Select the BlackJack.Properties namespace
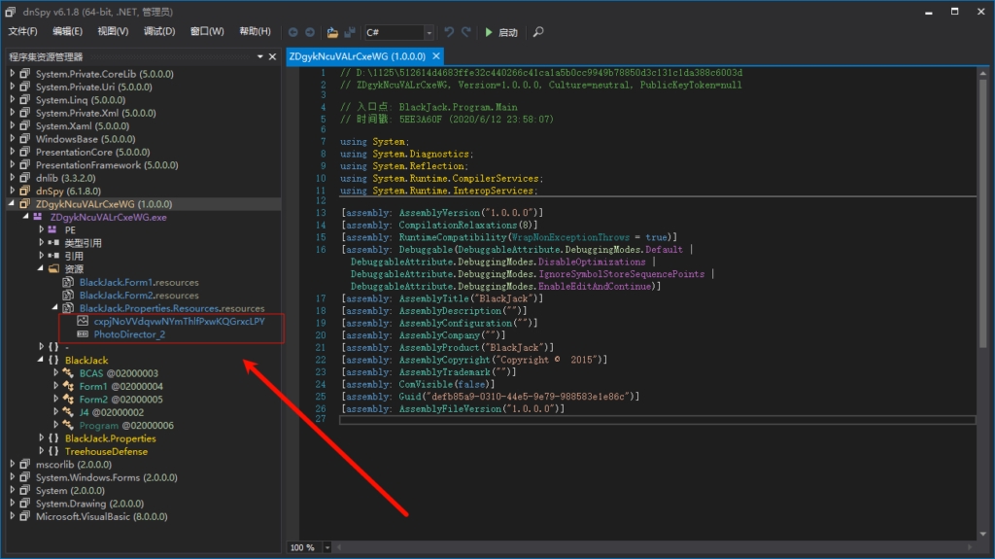Image resolution: width=995 pixels, height=559 pixels. pos(111,438)
